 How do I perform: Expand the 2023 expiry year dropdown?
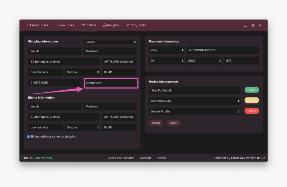204,61
